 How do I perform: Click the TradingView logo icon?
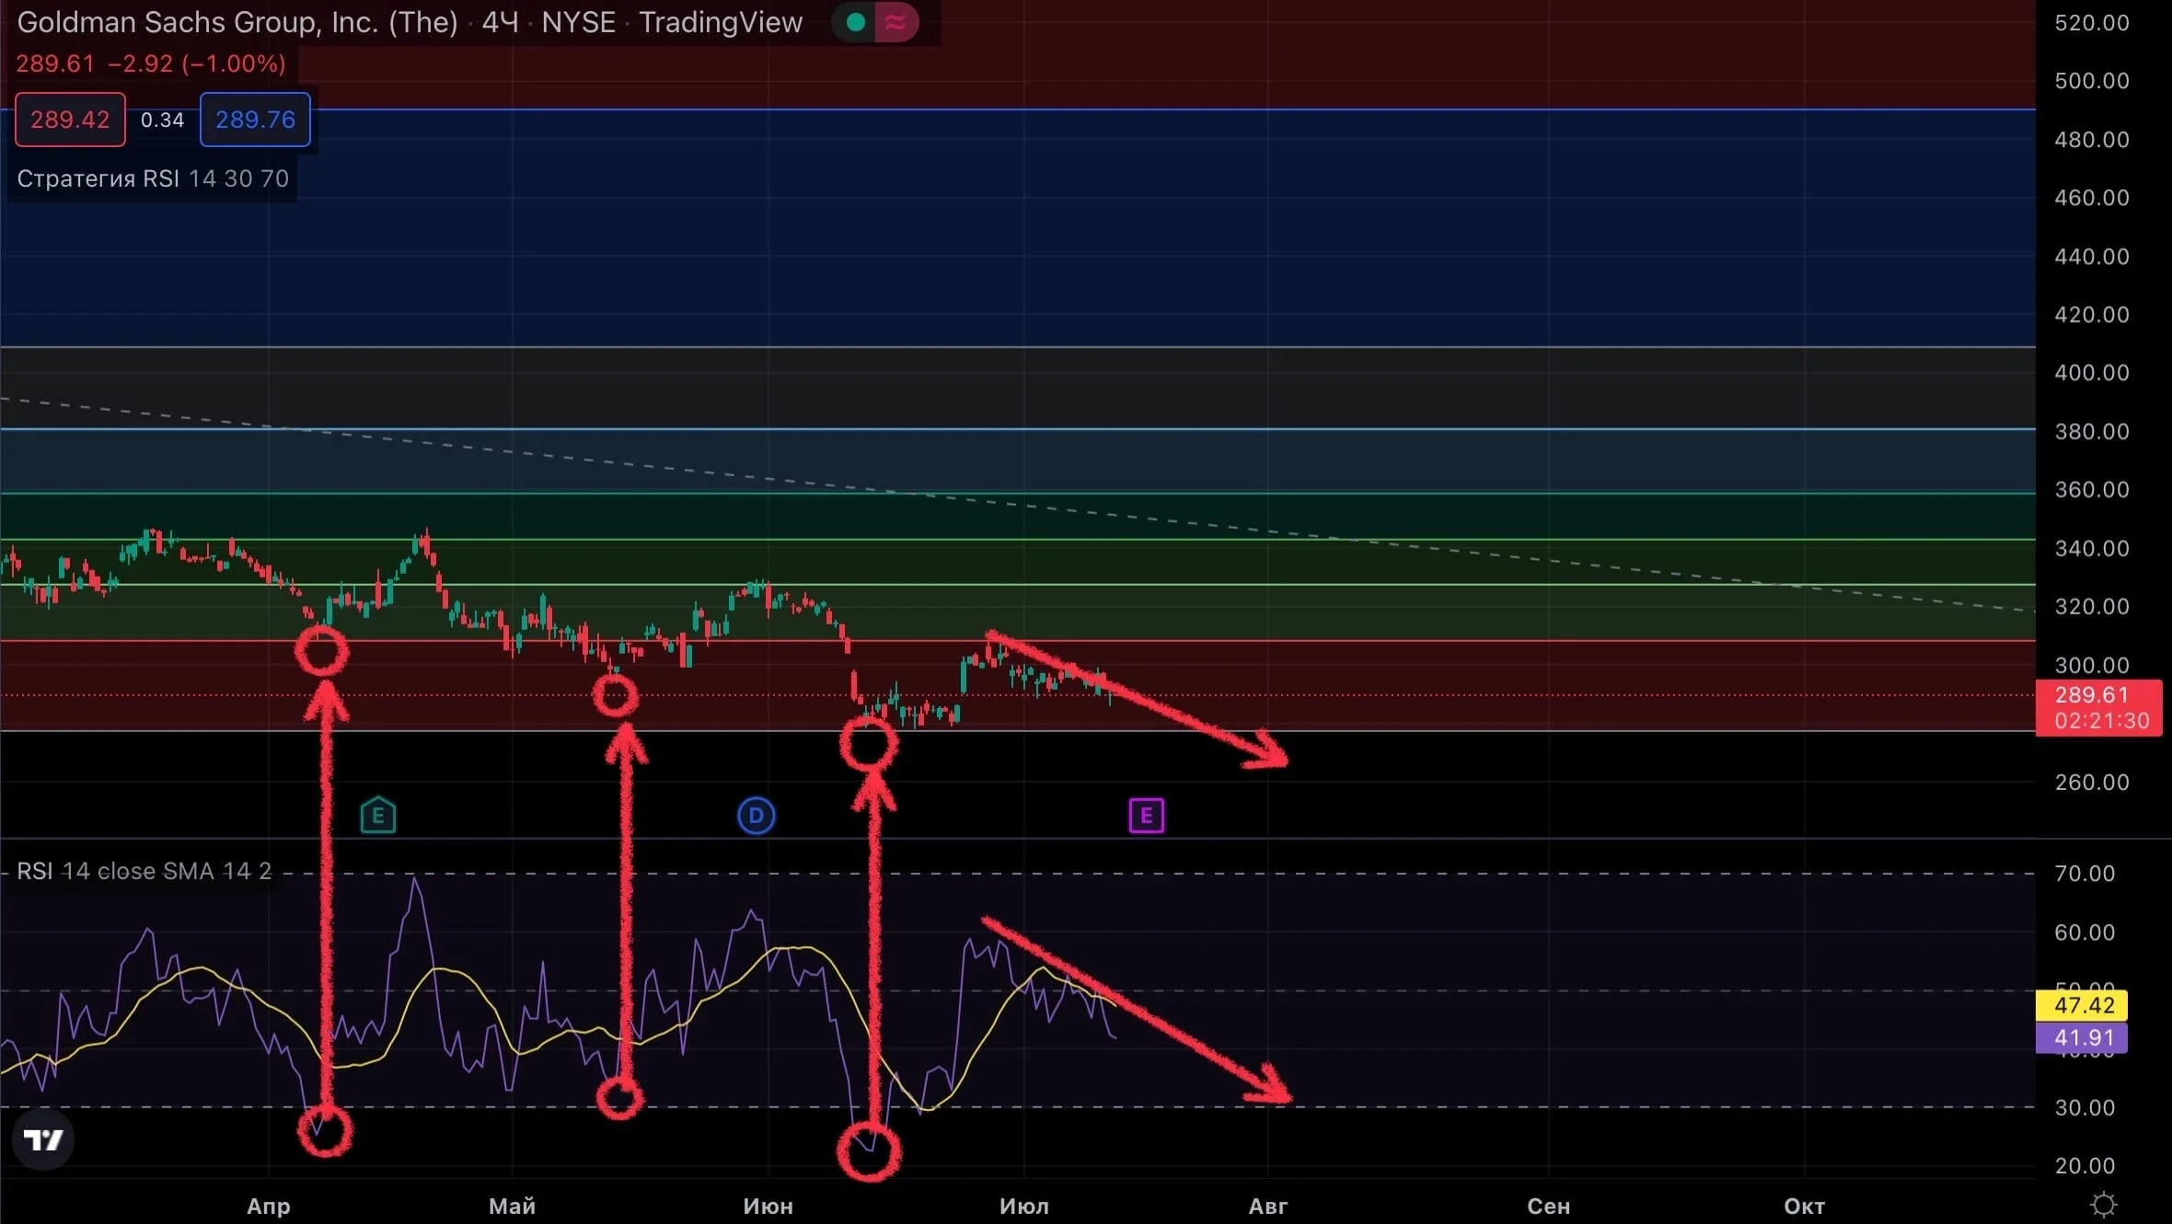pyautogui.click(x=42, y=1139)
